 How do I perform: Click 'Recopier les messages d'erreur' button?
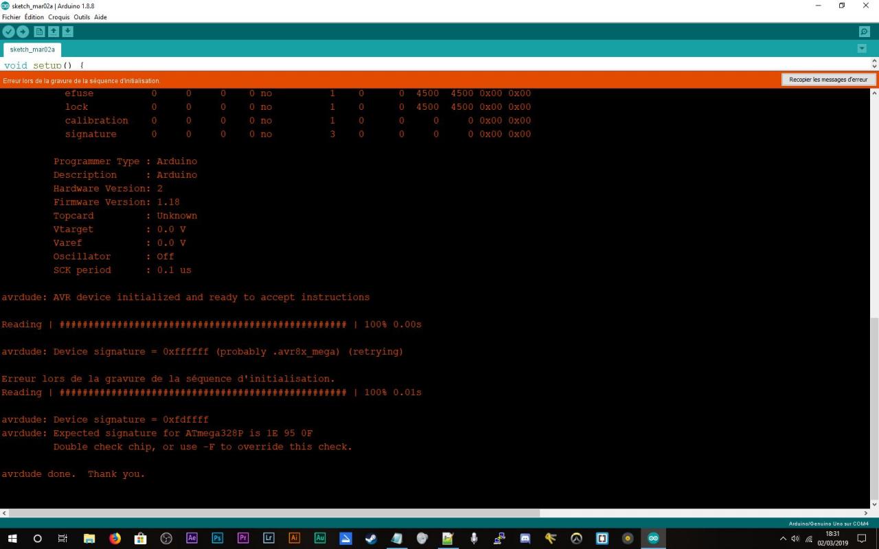click(x=828, y=80)
